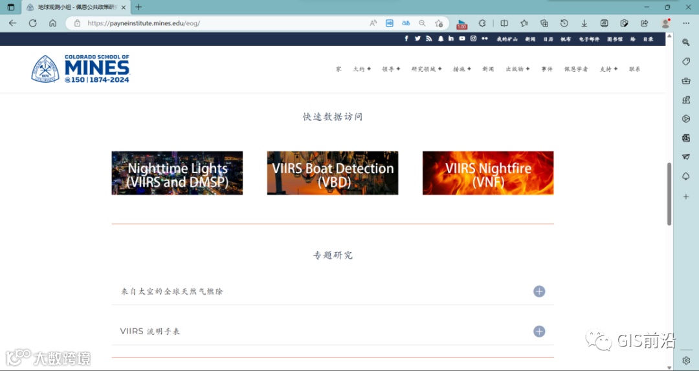Toggle split screen icon in toolbar
The width and height of the screenshot is (699, 371).
[504, 23]
